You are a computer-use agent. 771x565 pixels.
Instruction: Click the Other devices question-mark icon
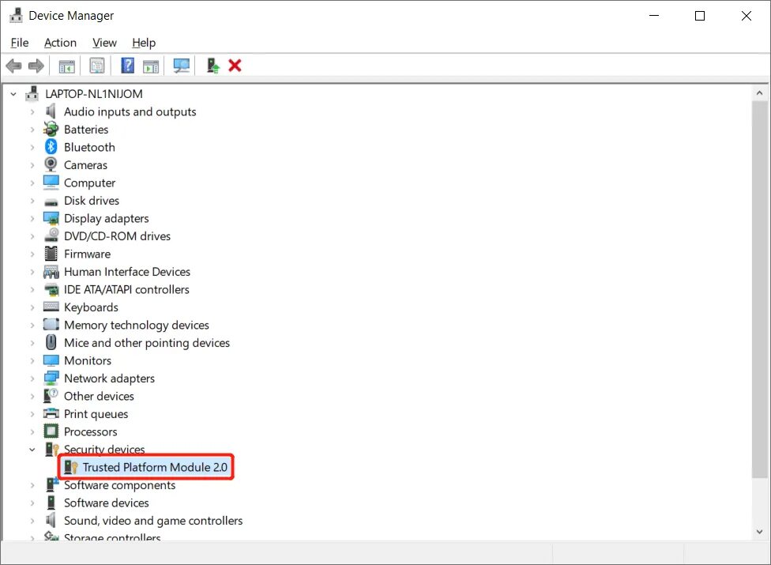51,395
